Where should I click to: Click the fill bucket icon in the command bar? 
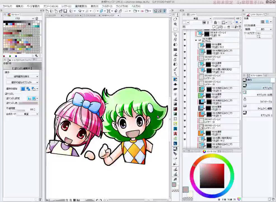point(80,11)
